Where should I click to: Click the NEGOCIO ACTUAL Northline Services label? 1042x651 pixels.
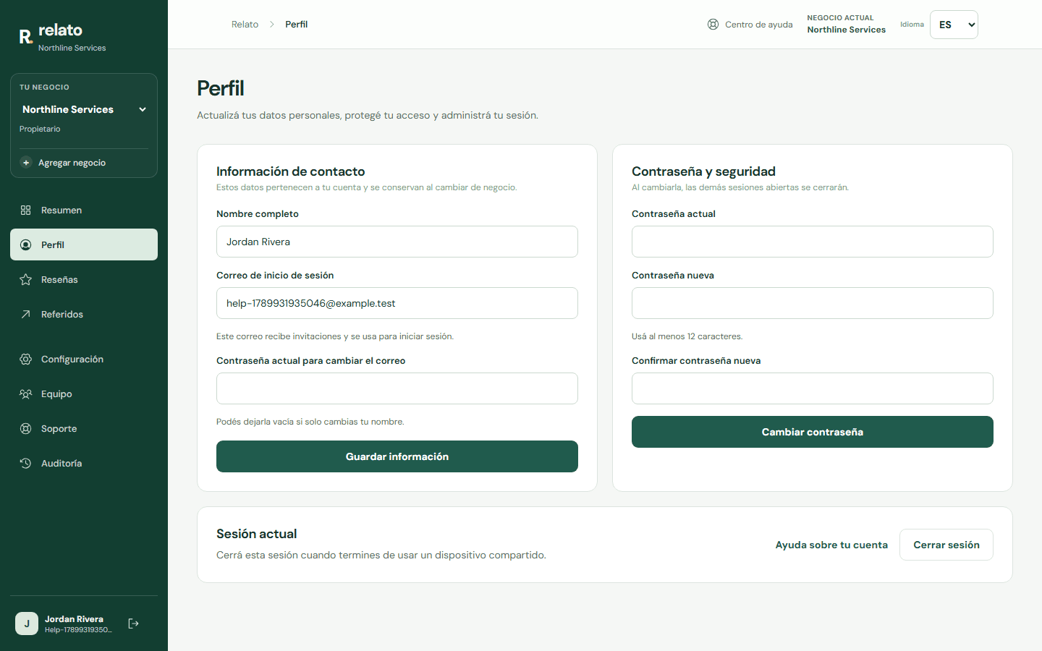[x=847, y=25]
